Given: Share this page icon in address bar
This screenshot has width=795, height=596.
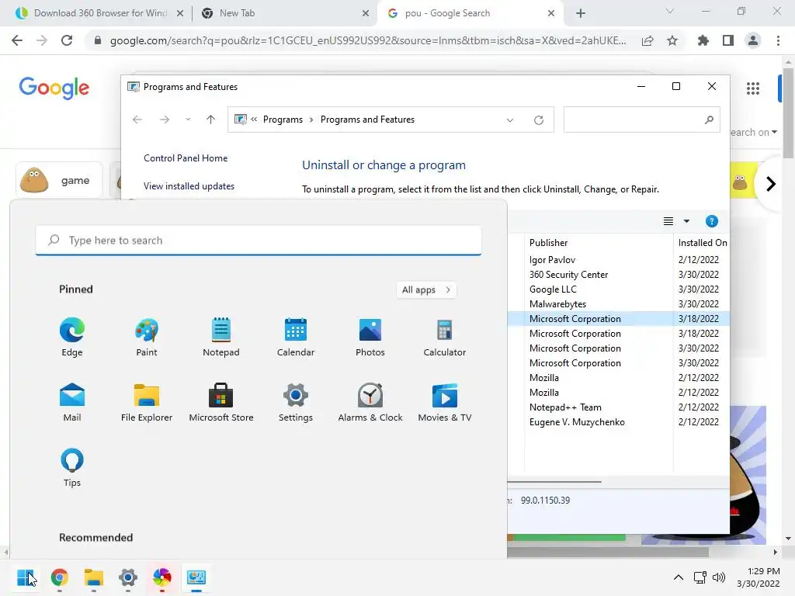Looking at the screenshot, I should pos(647,40).
